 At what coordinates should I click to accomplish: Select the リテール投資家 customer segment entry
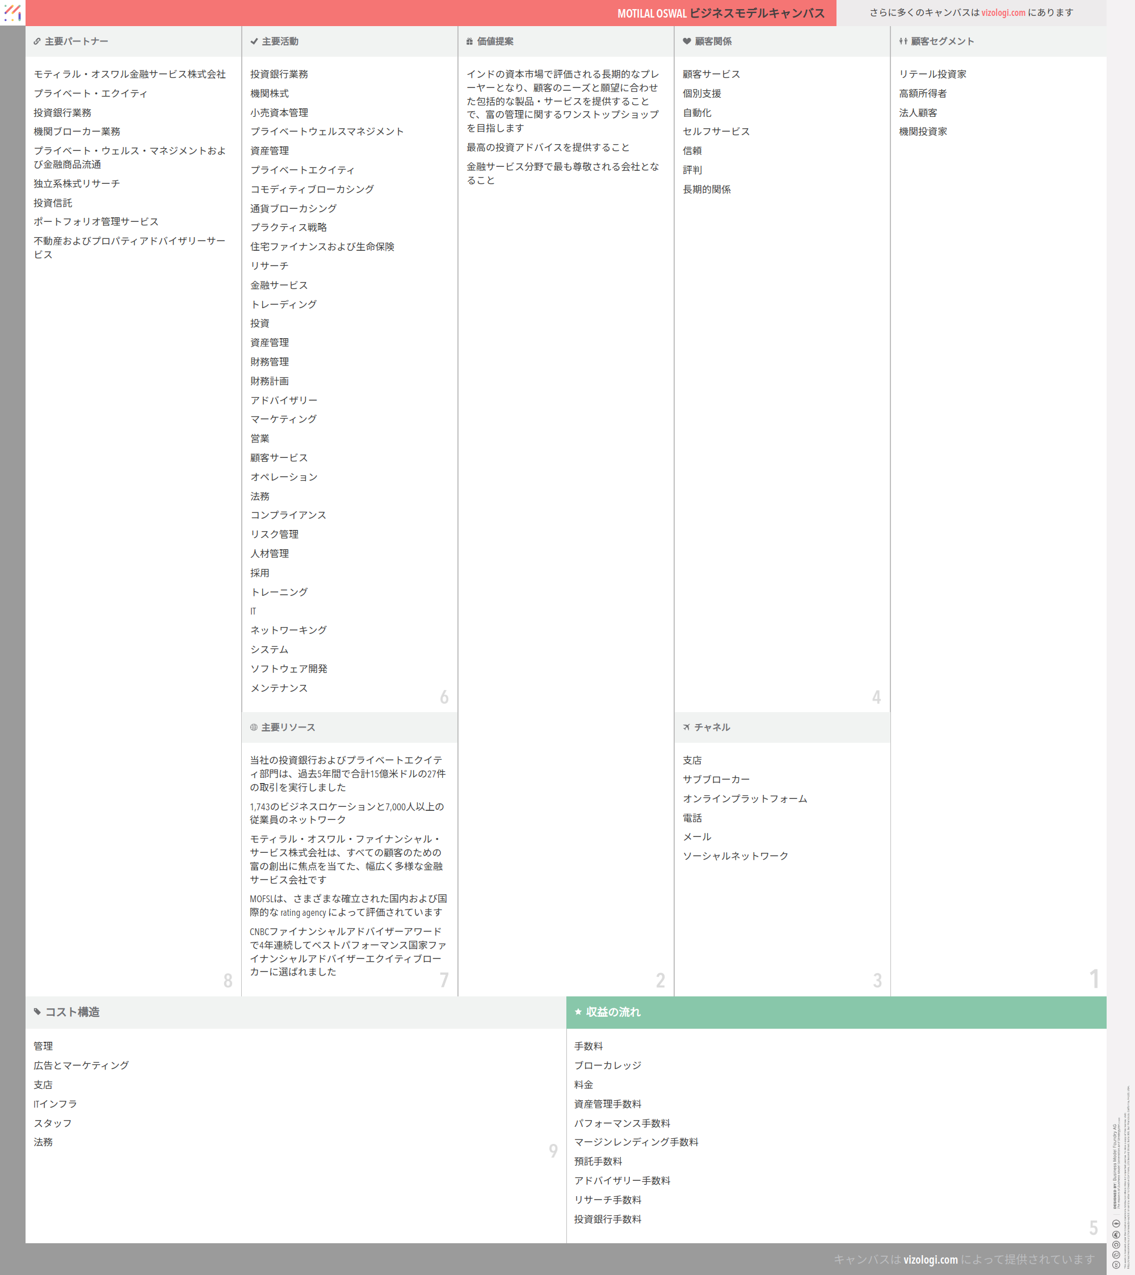pos(932,74)
